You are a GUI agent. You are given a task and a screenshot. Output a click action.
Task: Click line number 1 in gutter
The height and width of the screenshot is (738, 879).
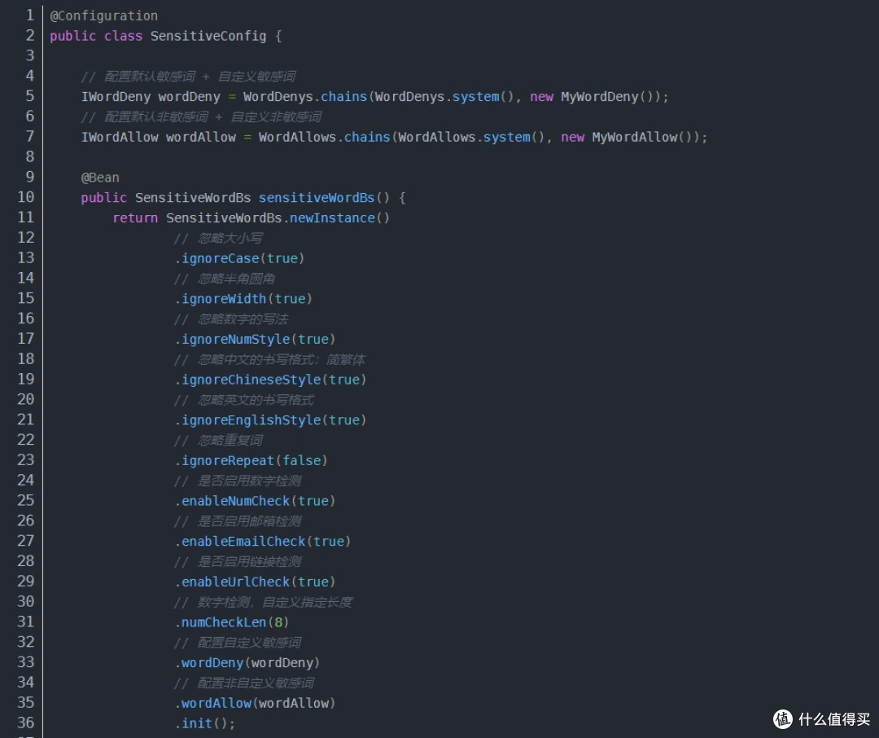[x=30, y=15]
